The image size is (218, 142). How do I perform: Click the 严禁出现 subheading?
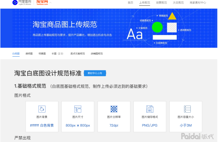point(22,138)
